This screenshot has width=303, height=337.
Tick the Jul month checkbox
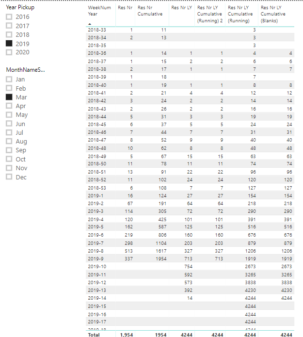click(x=9, y=132)
